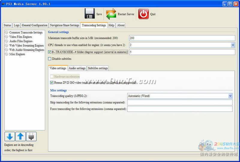Screen dimensions: 240x162
Task: Click icon beside Audio Files Engines
Action: click(x=7, y=41)
